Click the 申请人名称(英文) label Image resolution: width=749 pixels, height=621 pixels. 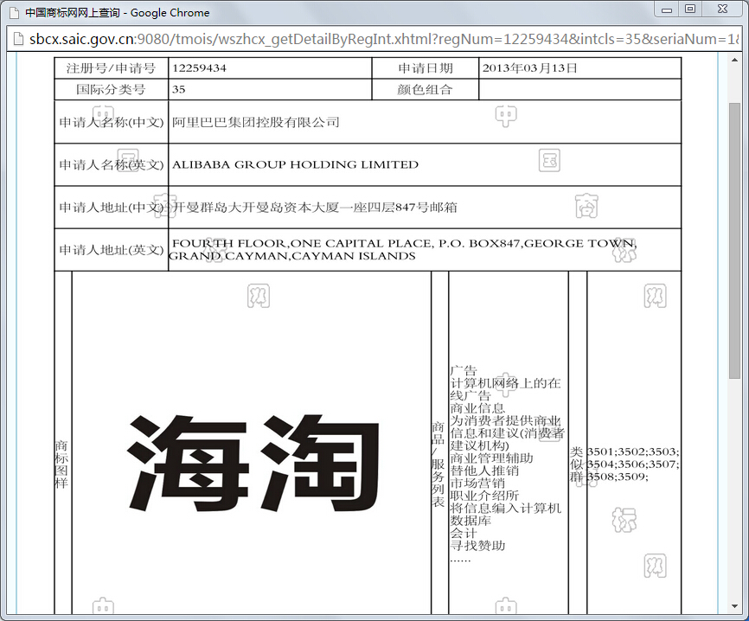pyautogui.click(x=112, y=165)
